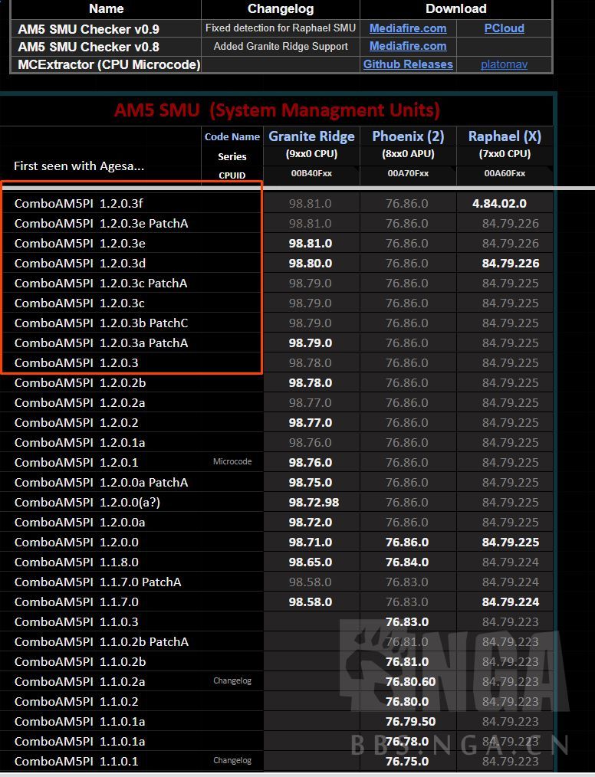Screen dimensions: 595x777
Task: Select the Raphael (X) column header
Action: click(505, 136)
